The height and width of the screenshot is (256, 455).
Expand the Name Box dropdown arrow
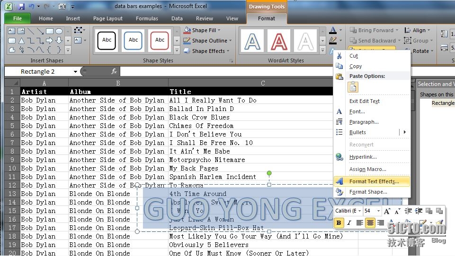pos(75,71)
